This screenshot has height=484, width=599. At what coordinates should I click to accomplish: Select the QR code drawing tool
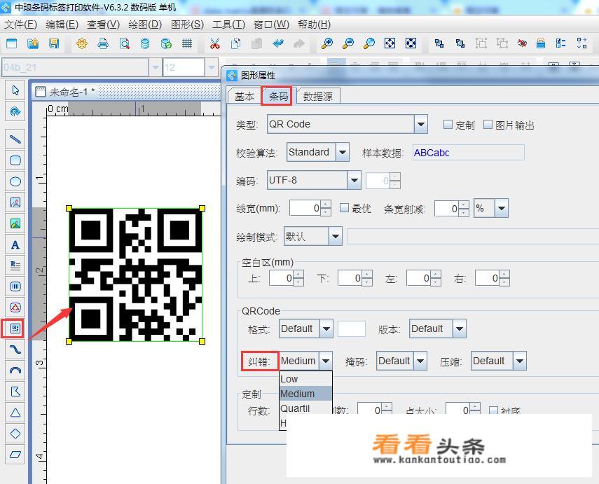(15, 329)
